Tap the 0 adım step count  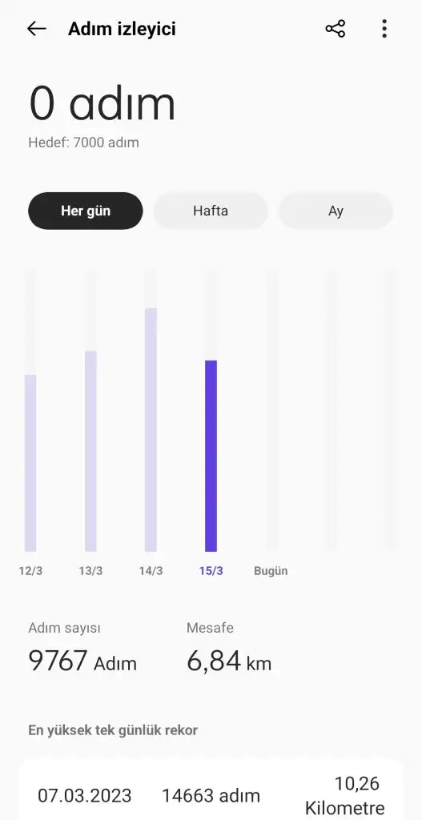(102, 103)
